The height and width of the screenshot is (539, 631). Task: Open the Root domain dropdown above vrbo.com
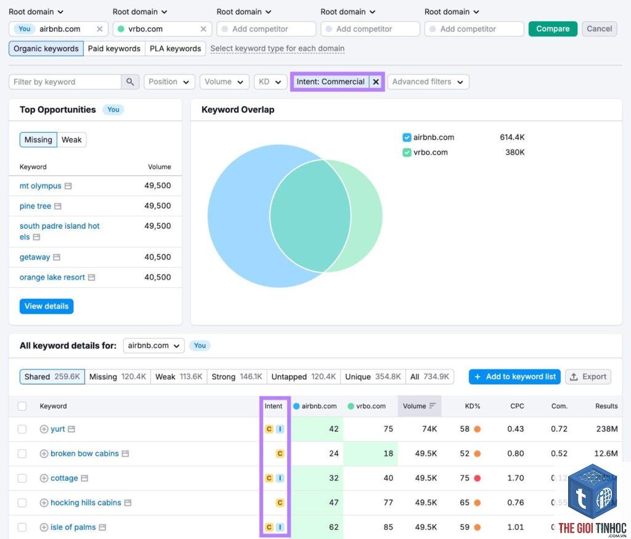coord(140,12)
